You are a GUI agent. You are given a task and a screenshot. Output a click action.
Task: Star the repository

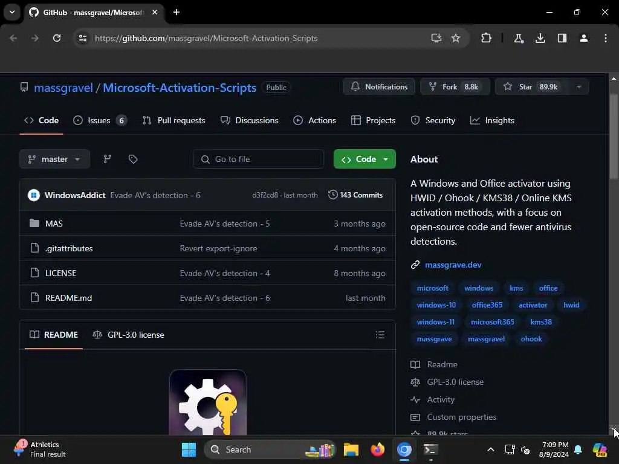pos(532,87)
